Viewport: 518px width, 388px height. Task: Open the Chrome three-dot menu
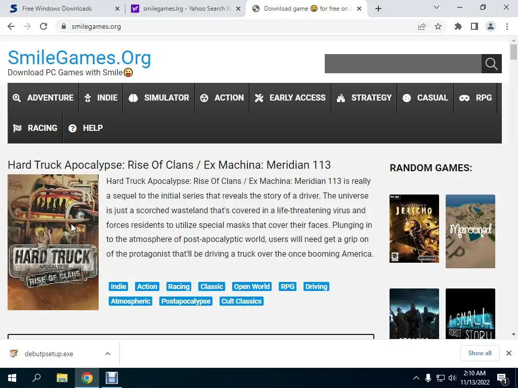click(507, 26)
